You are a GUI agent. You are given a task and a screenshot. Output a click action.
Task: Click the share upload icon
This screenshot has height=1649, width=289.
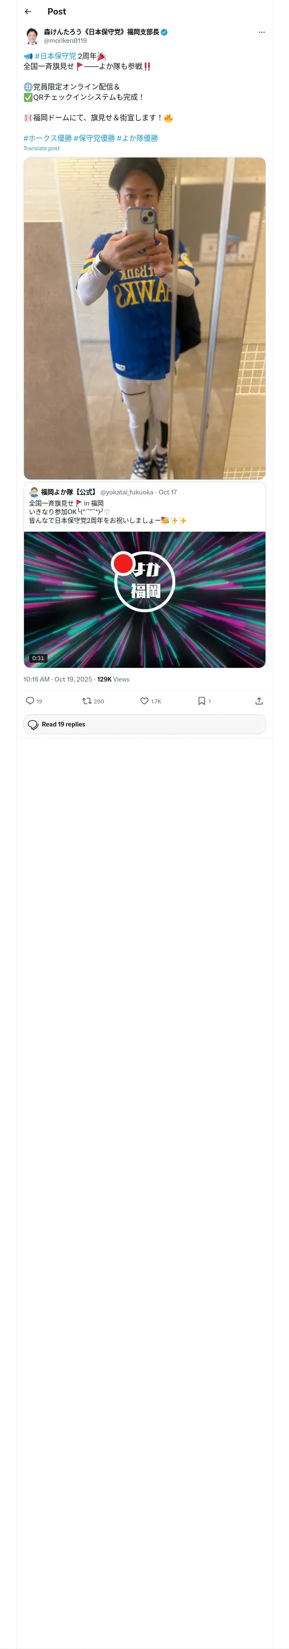(259, 701)
